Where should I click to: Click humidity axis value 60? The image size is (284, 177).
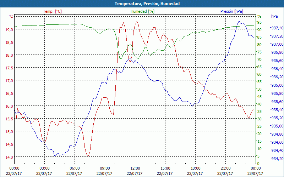260,74
